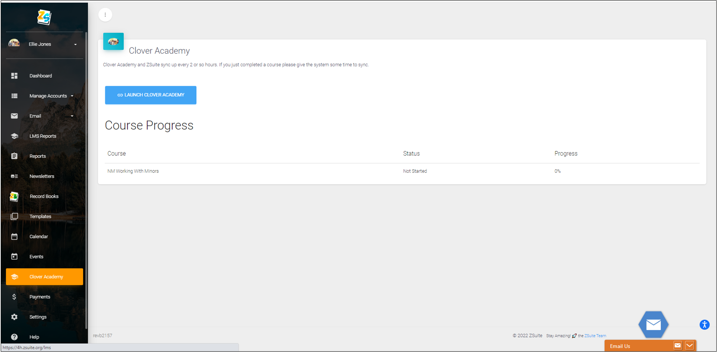
Task: Click the Clover Academy graduation cap icon
Action: pos(14,277)
